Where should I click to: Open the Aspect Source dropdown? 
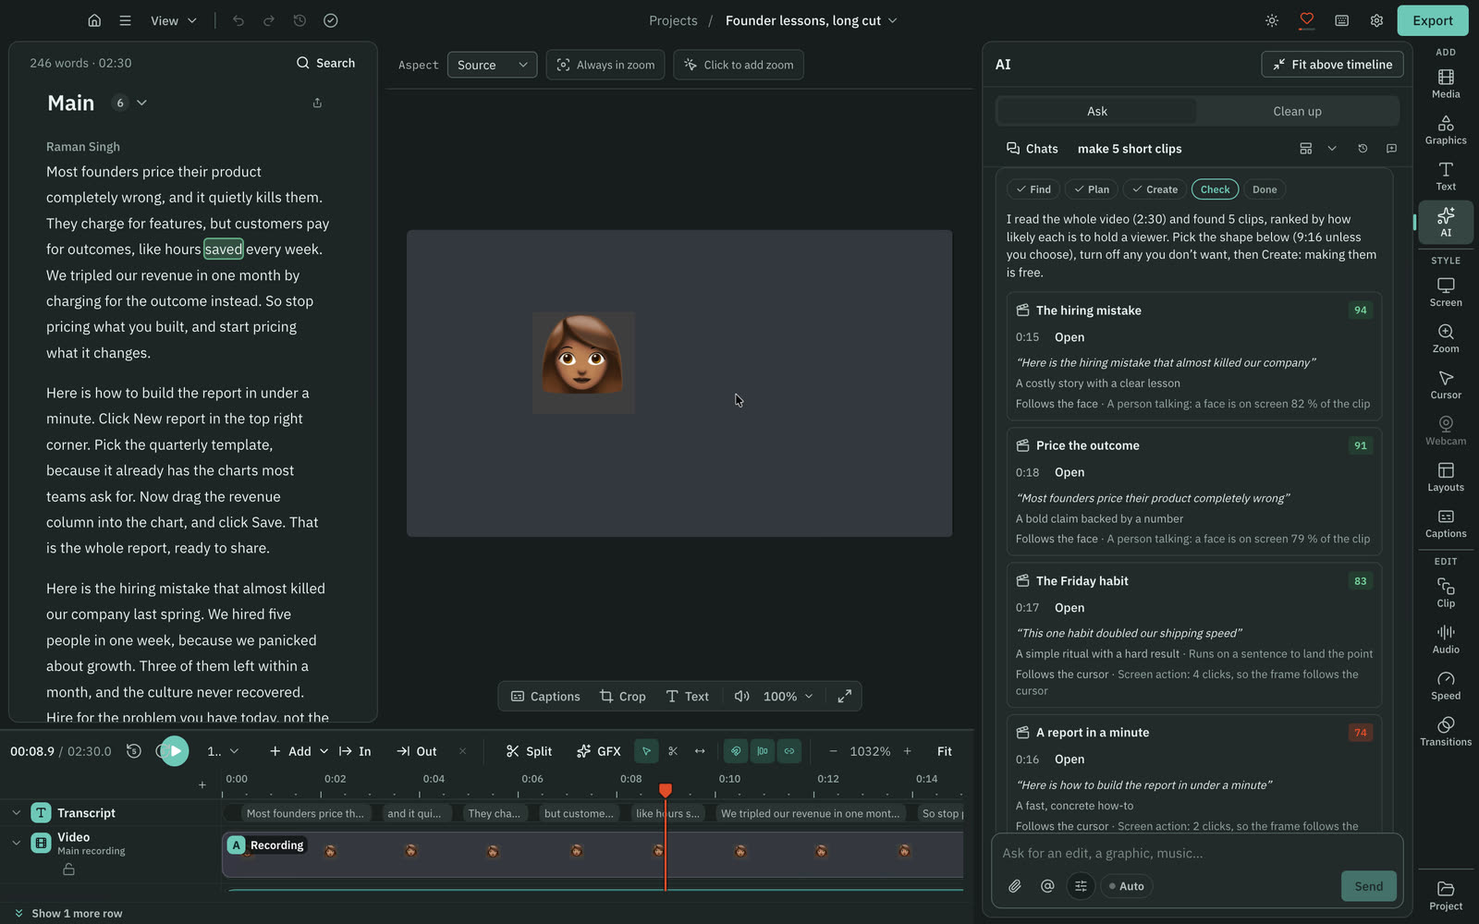(492, 65)
